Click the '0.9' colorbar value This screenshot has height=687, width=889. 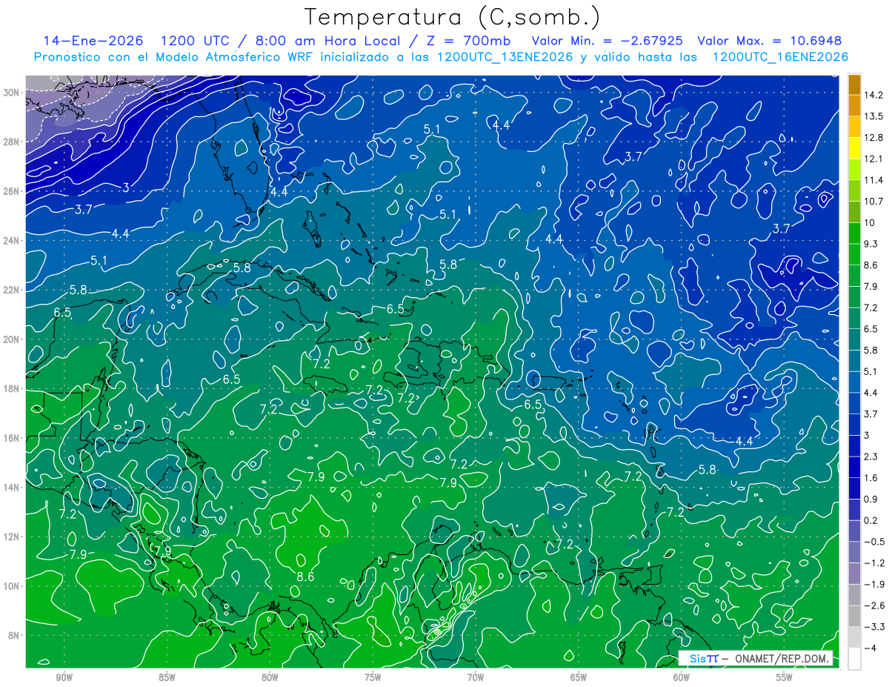(x=871, y=499)
